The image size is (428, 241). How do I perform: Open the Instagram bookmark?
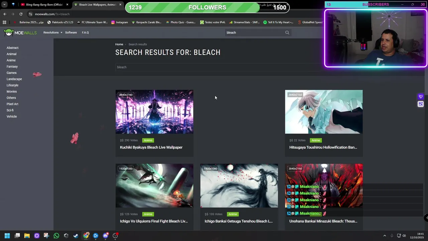coord(119,22)
